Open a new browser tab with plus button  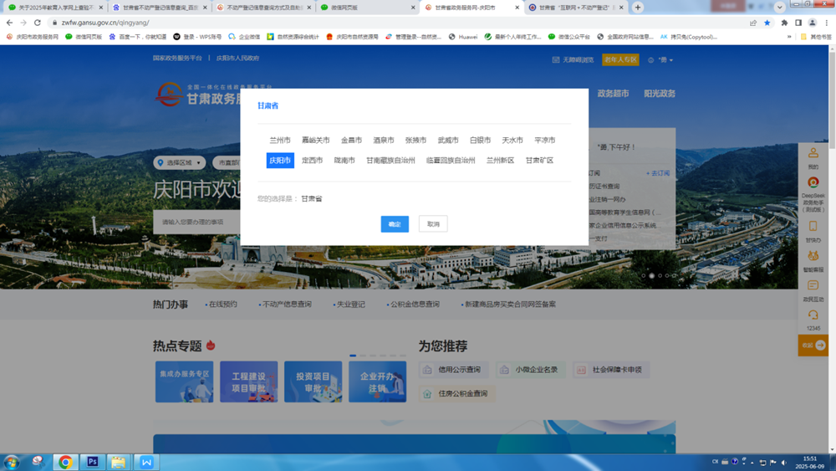(638, 8)
